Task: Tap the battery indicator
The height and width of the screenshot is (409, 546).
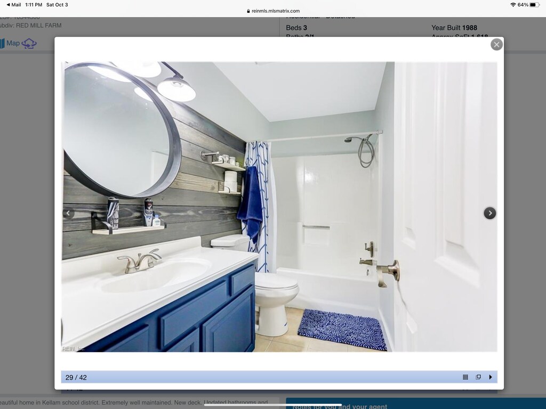Action: (x=535, y=5)
